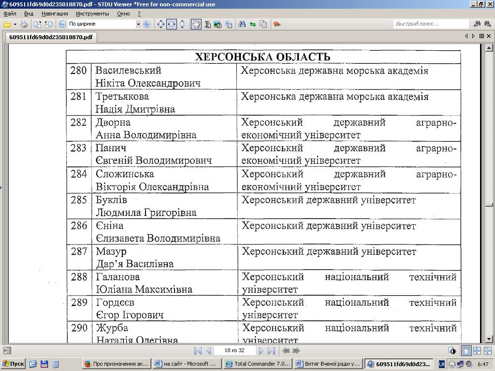Open search with the binoculars icon
Image resolution: width=495 pixels, height=371 pixels.
coord(242,24)
